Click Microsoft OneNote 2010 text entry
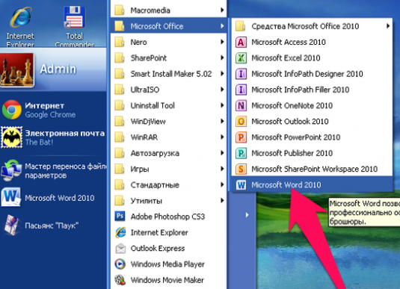This screenshot has width=400, height=289. (x=292, y=105)
